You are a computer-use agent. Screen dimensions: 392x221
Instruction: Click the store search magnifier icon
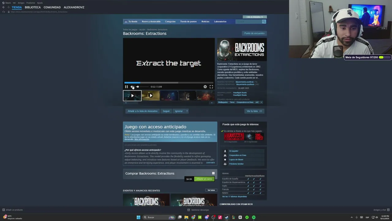click(x=264, y=21)
